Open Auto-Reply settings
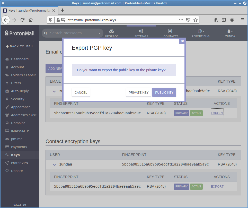The width and height of the screenshot is (248, 208). pos(20,91)
